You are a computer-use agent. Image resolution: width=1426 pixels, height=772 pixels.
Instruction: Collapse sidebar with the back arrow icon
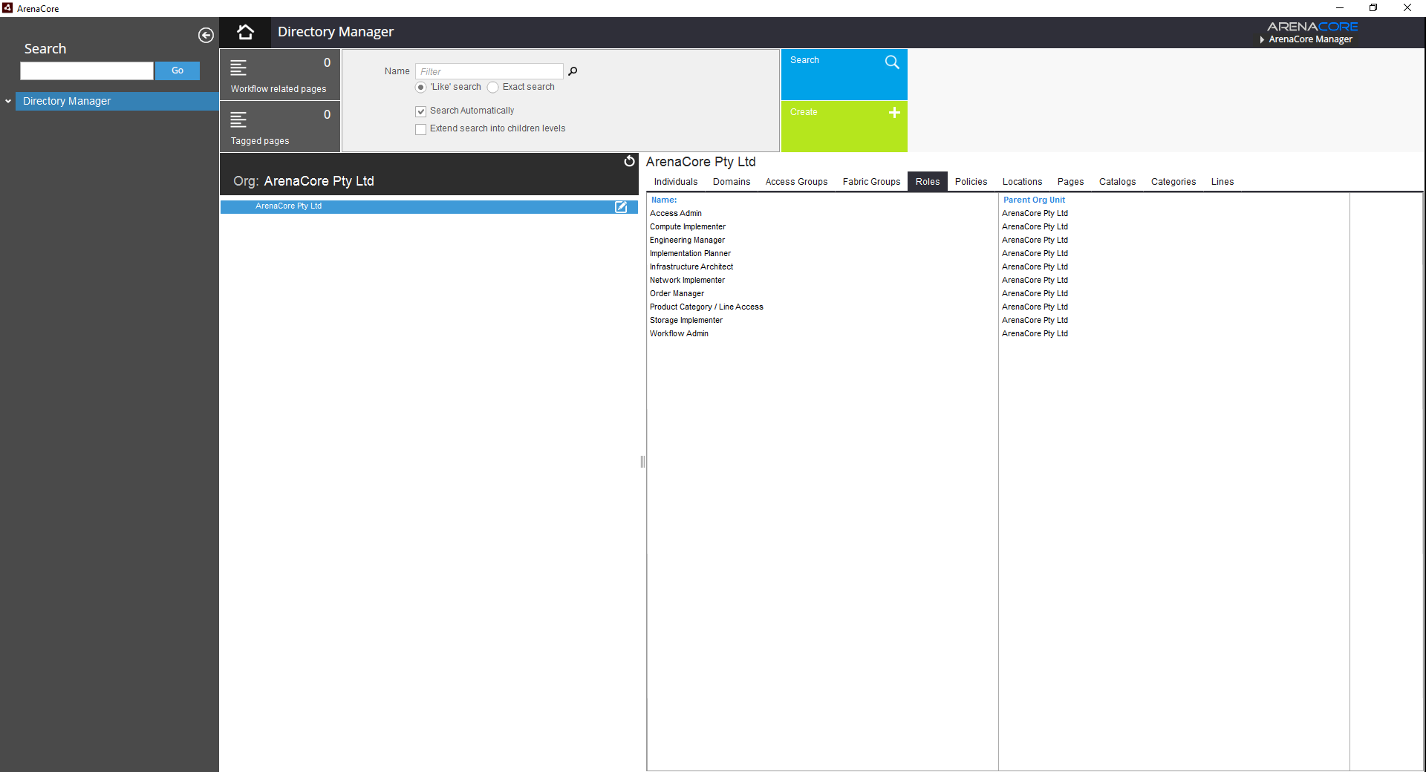tap(206, 35)
